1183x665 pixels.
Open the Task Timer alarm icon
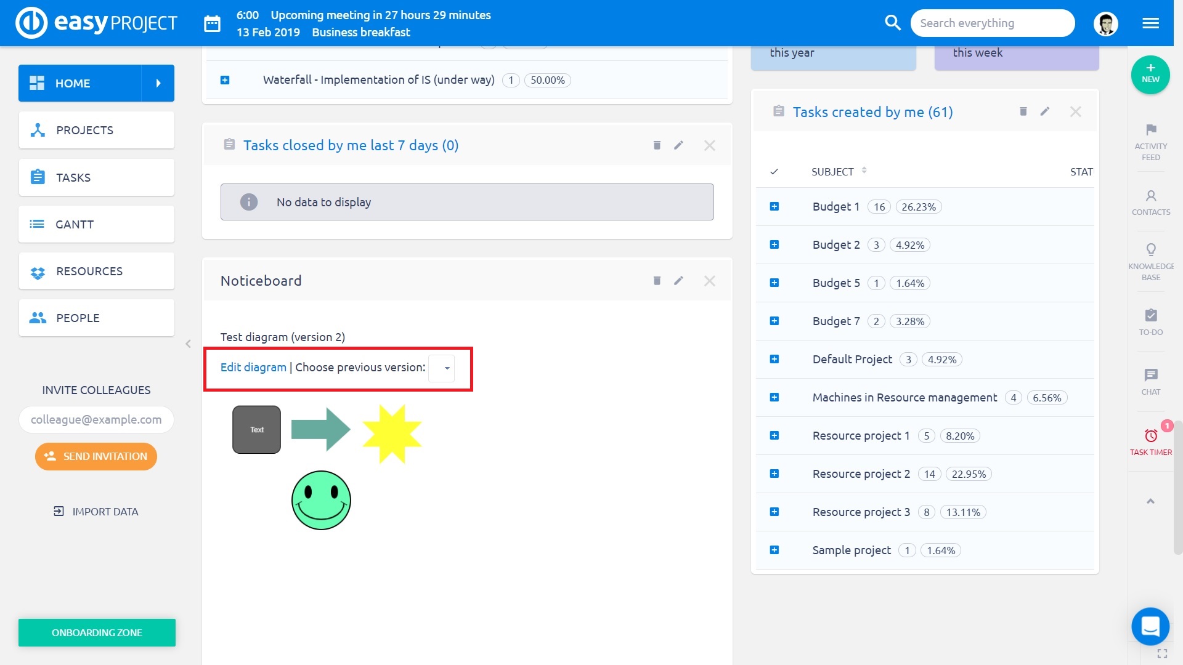[1150, 437]
